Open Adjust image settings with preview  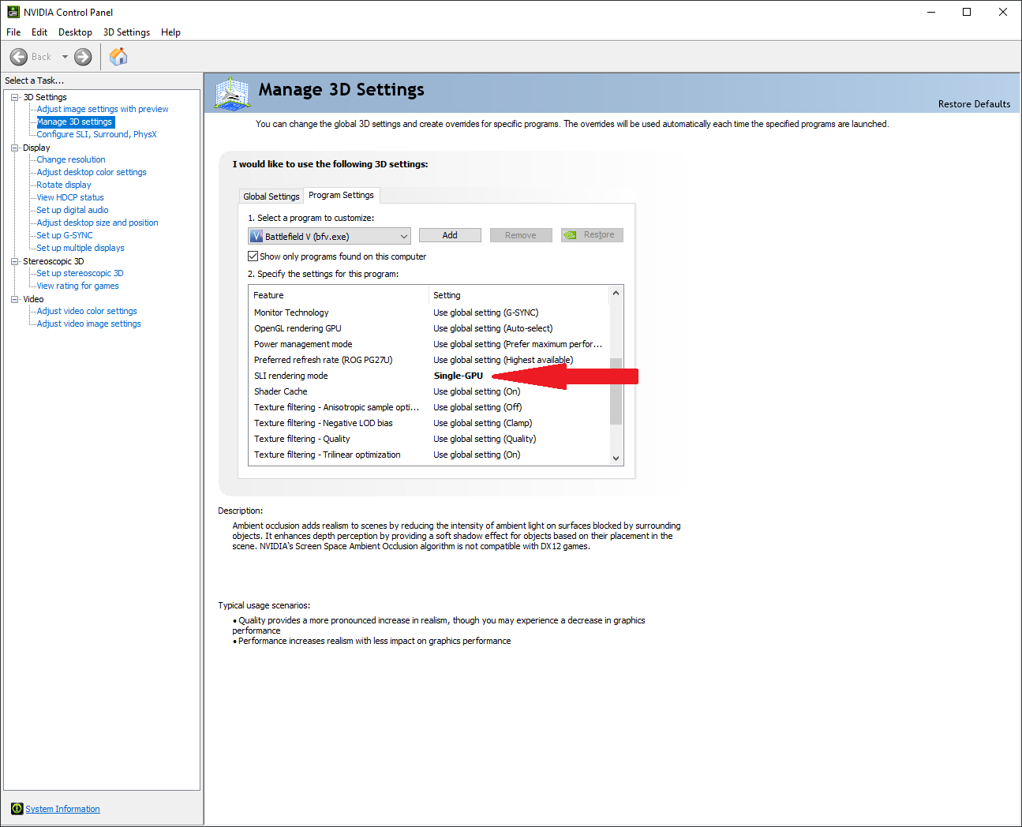coord(103,109)
